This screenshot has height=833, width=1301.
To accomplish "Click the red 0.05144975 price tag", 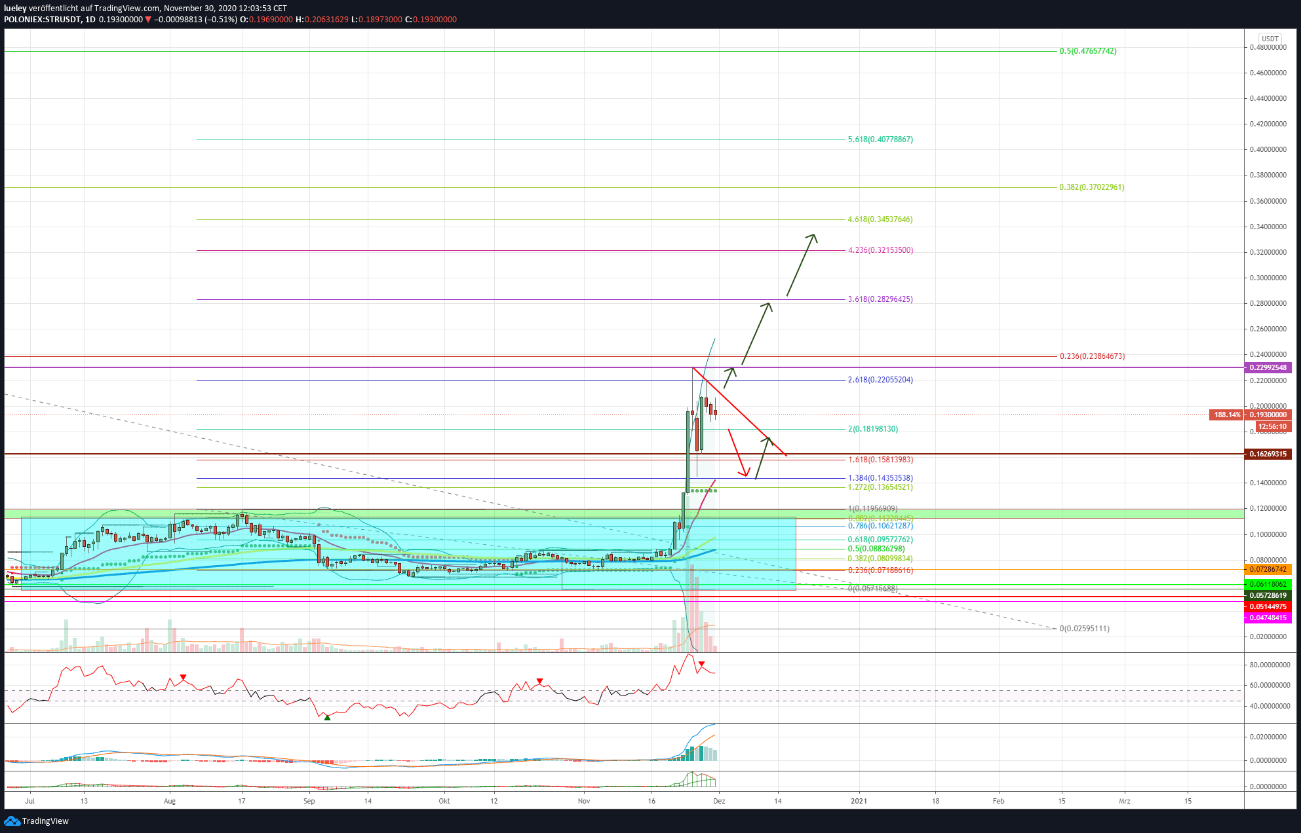I will click(1268, 606).
